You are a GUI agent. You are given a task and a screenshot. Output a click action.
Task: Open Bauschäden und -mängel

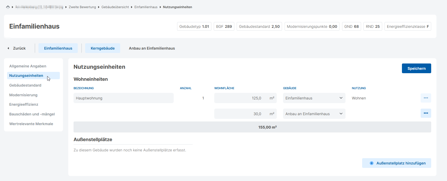(x=32, y=114)
